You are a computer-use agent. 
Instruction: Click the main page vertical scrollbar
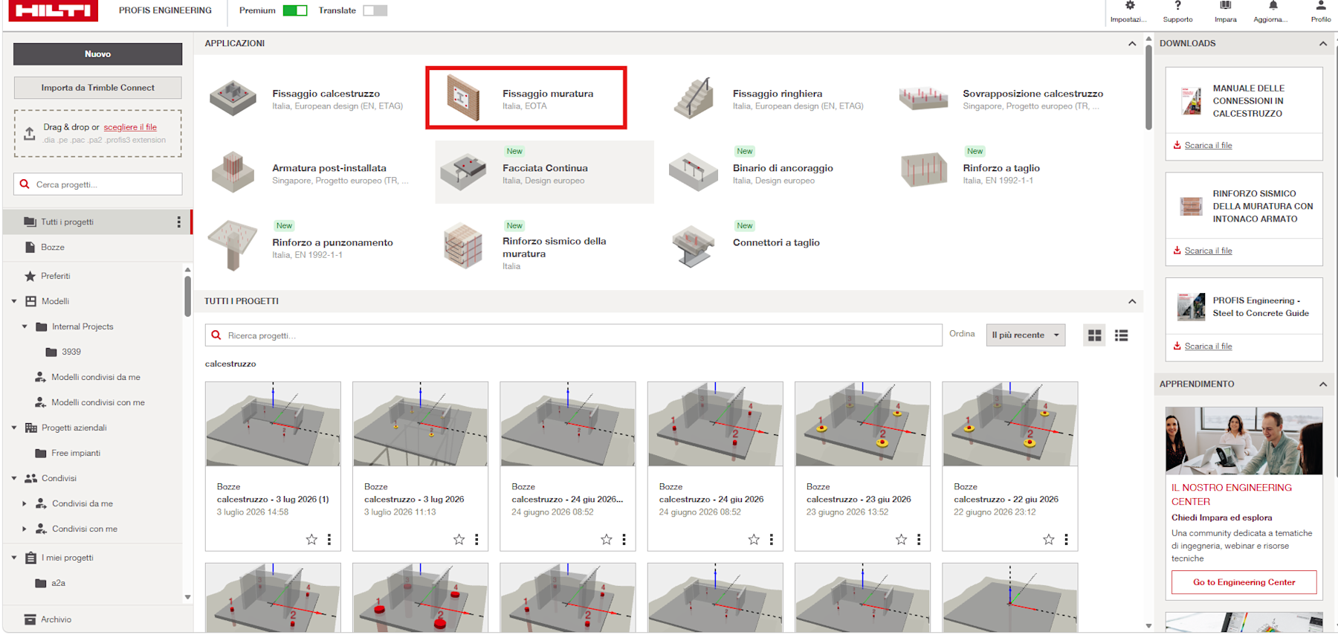click(1148, 86)
